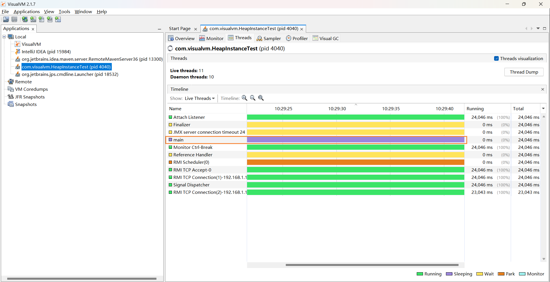550x282 pixels.
Task: Collapse the Local tree node
Action: 4,37
